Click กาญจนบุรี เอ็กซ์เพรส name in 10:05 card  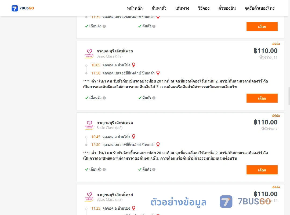pos(115,51)
